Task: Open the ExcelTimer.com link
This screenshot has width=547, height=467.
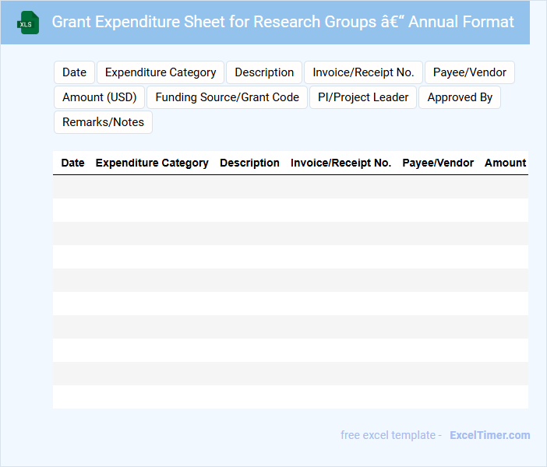Action: [x=489, y=435]
